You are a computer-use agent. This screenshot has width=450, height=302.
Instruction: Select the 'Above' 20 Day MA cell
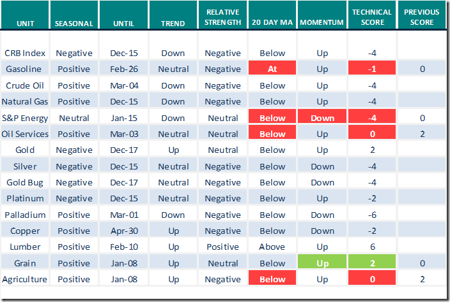click(x=273, y=247)
